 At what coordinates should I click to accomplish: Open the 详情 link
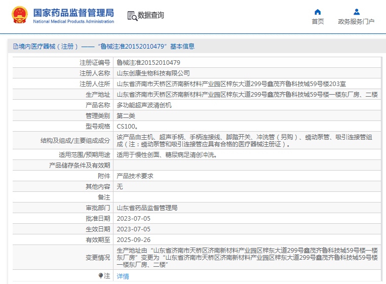tap(123, 276)
